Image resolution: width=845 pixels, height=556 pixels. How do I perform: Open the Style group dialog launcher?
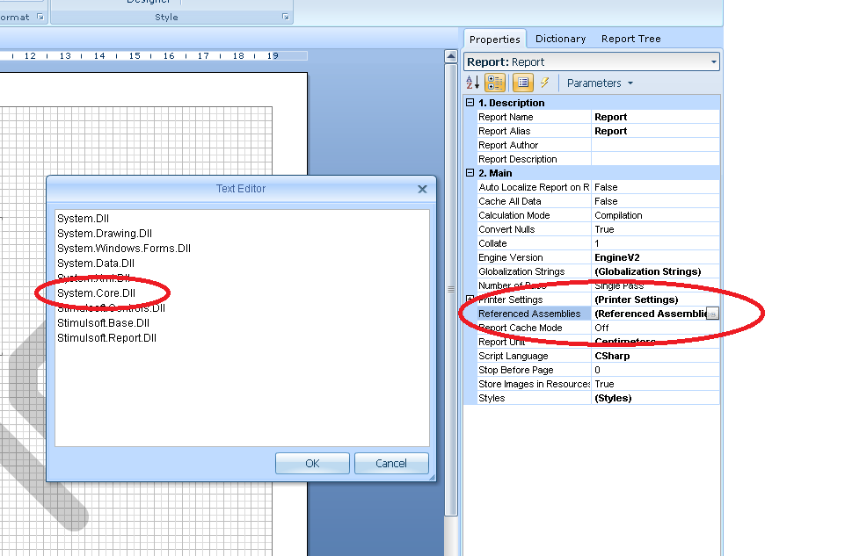(x=285, y=18)
